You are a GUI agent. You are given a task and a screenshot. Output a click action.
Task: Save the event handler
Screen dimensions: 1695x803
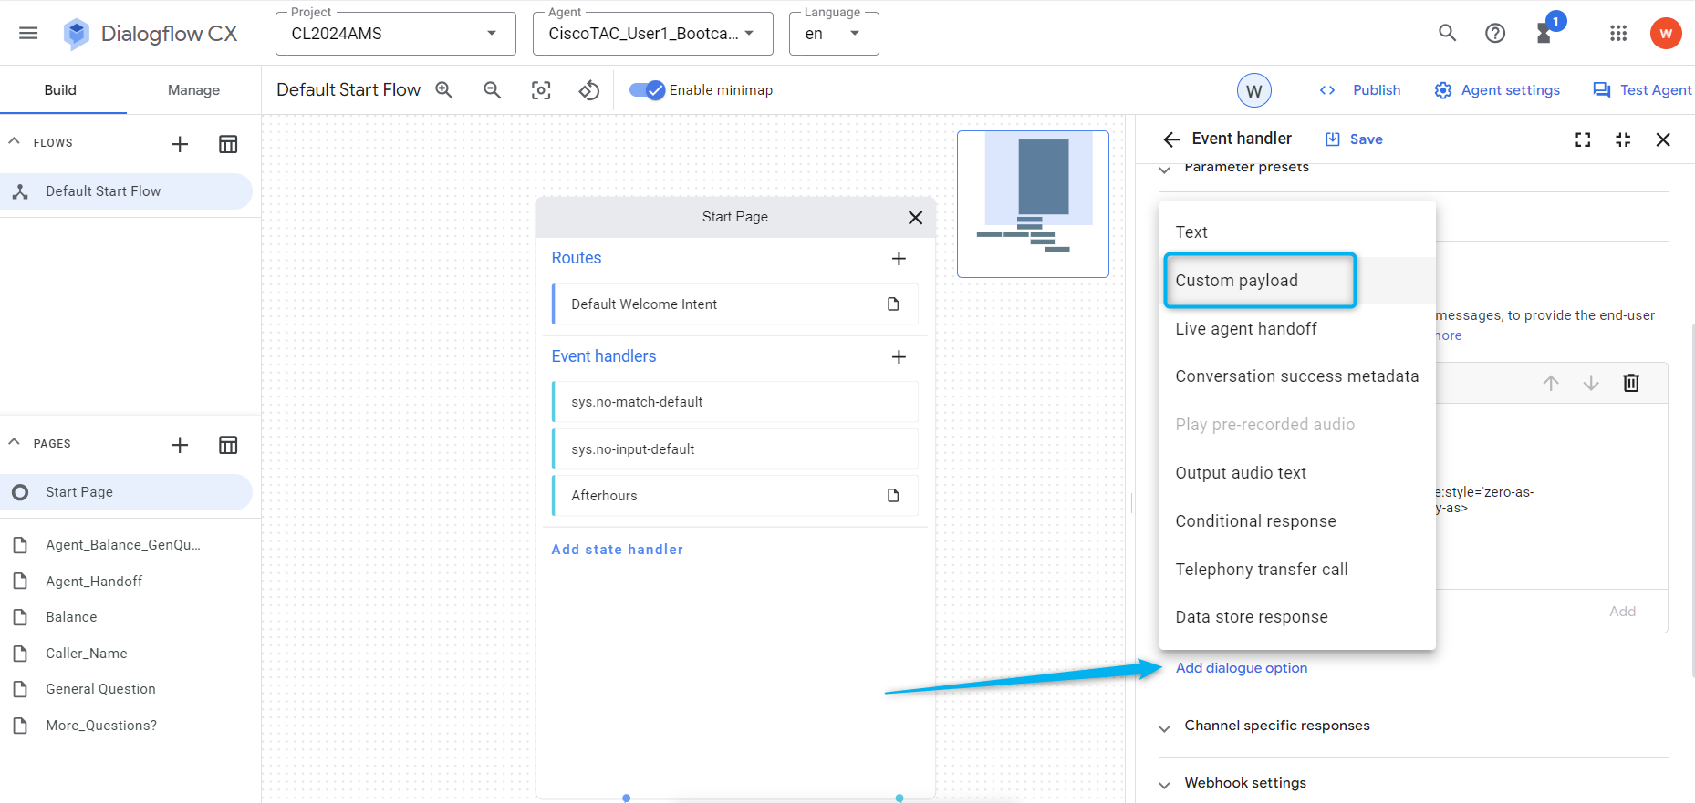coord(1354,139)
